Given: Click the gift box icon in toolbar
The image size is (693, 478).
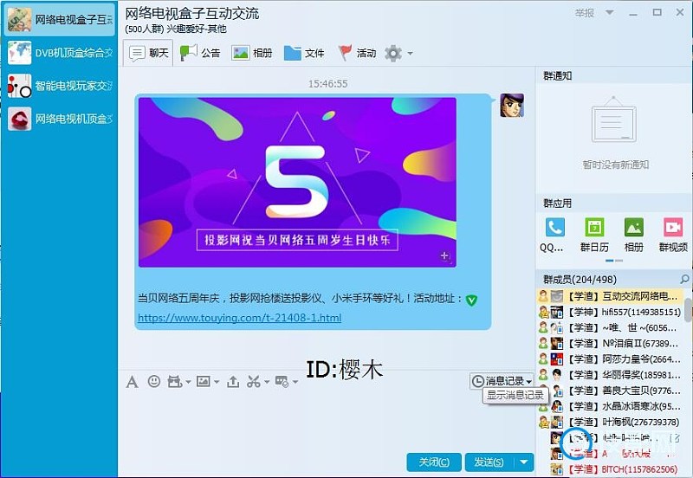Looking at the screenshot, I should point(175,381).
